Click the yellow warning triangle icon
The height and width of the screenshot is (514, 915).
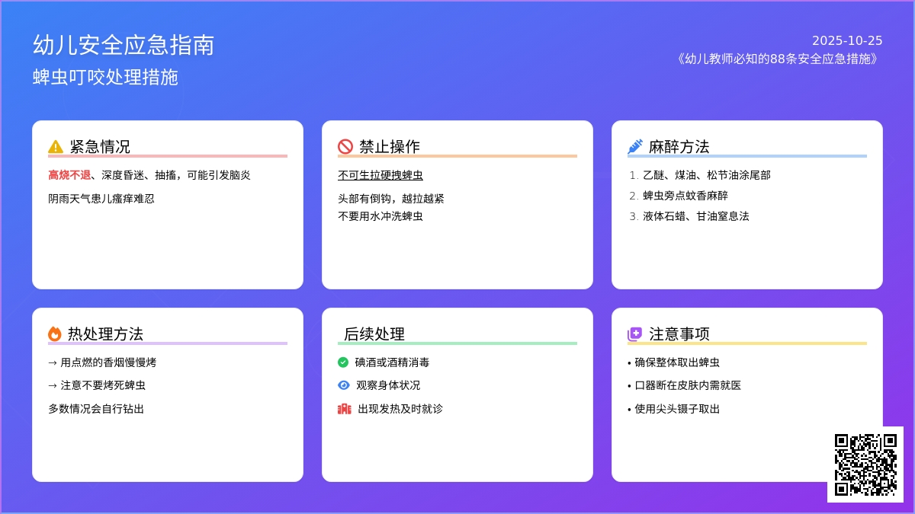(56, 147)
